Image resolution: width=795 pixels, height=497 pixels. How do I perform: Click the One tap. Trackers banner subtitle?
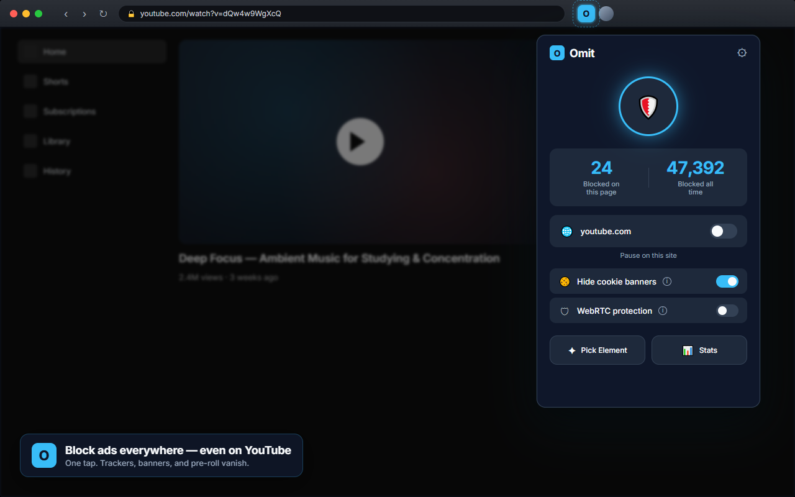tap(157, 463)
